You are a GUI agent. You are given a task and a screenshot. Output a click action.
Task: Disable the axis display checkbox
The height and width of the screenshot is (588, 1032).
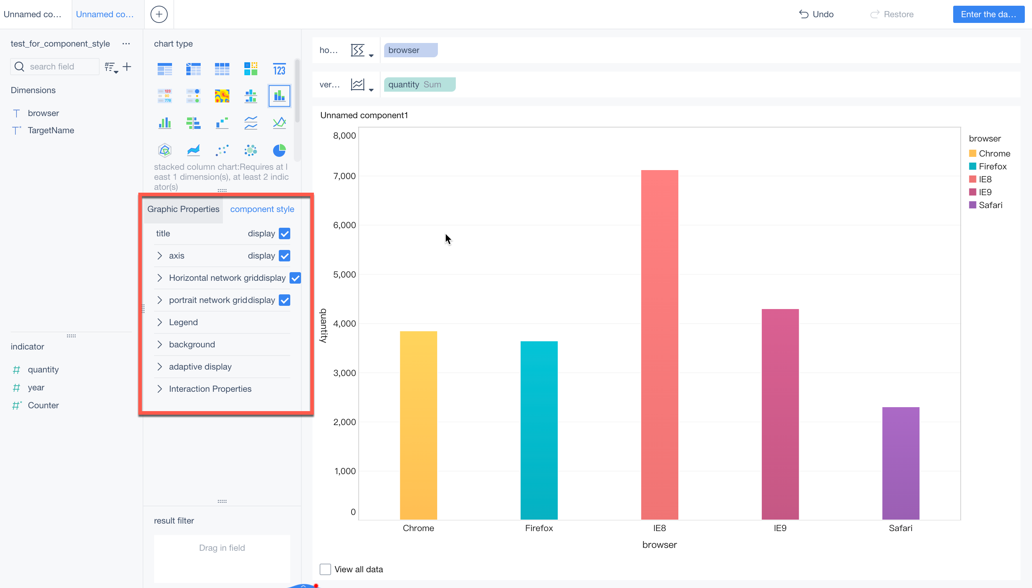pos(285,256)
